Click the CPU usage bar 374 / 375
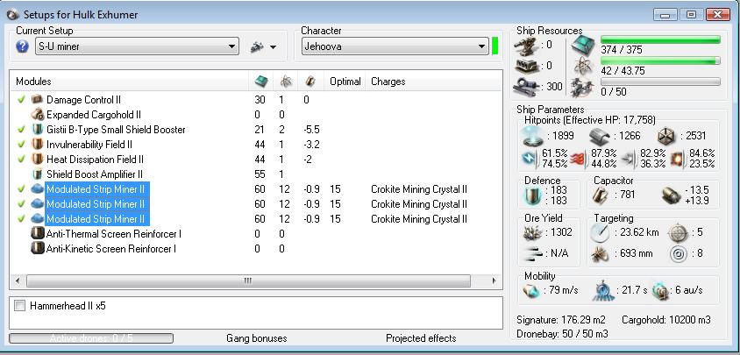740x355 pixels. (x=660, y=39)
